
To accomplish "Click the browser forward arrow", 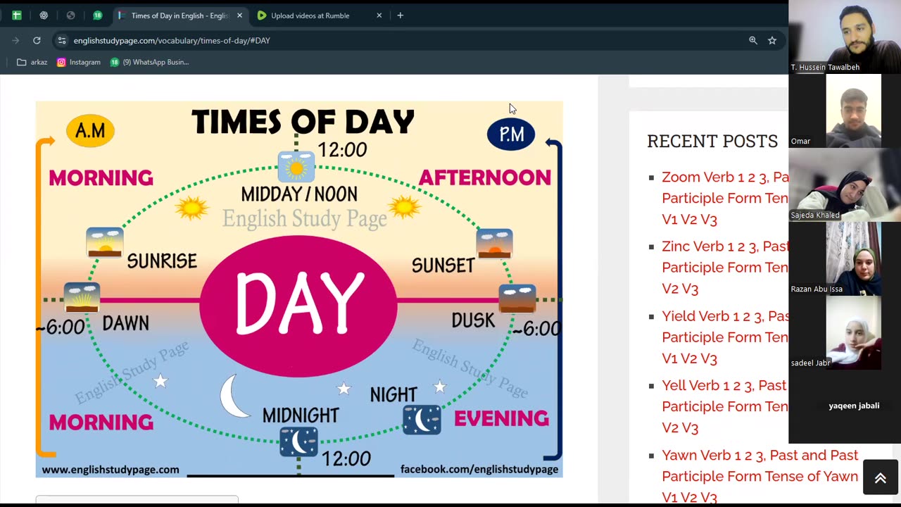I will 15,41.
